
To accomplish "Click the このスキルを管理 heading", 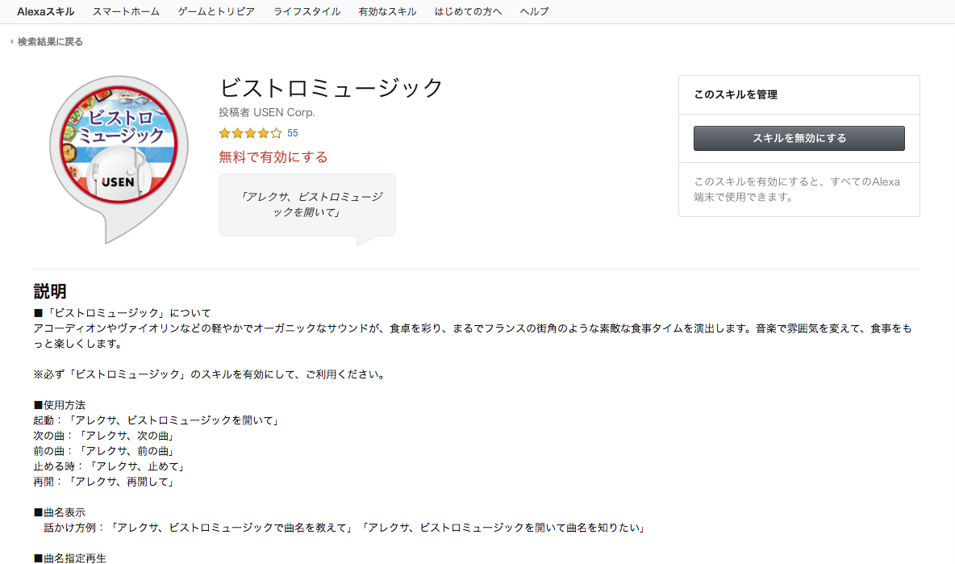I will [736, 94].
